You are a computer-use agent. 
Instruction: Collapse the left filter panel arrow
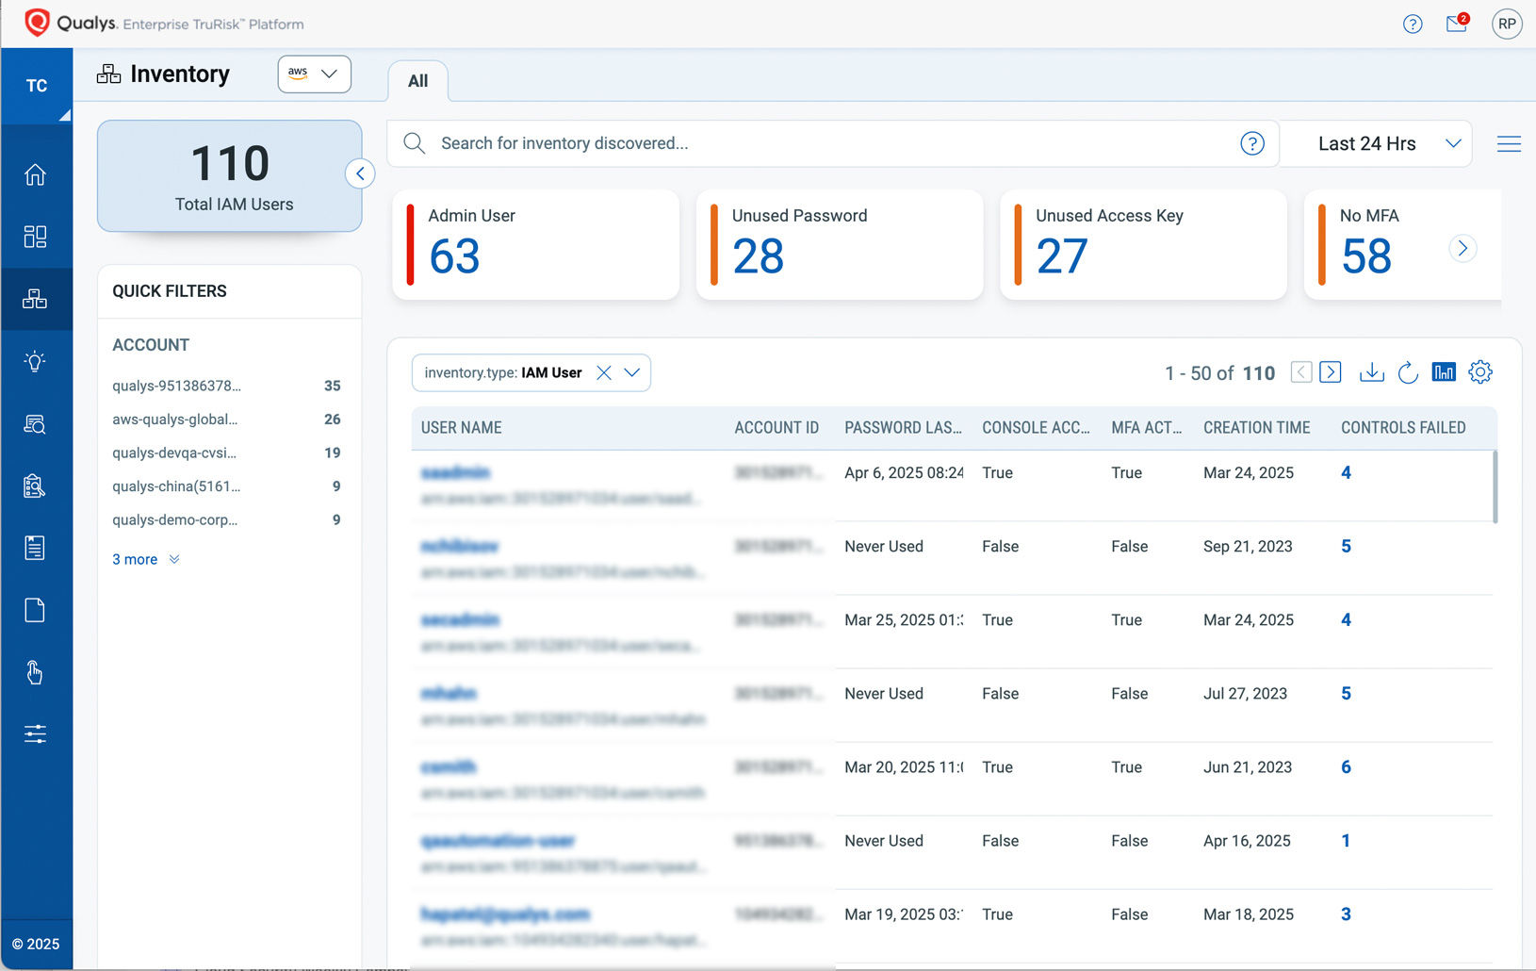coord(360,173)
